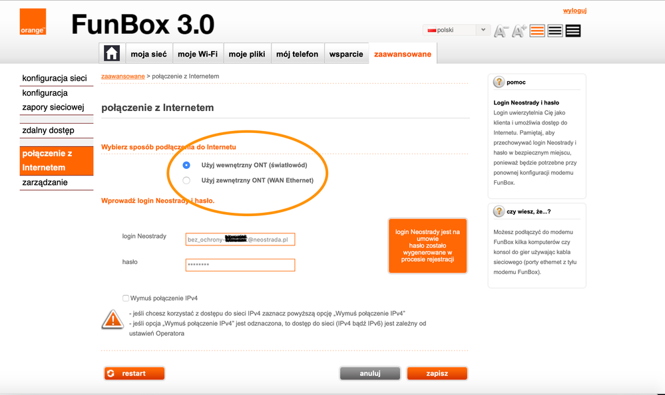Click the 'hasło' field label
Image resolution: width=665 pixels, height=395 pixels.
(130, 262)
